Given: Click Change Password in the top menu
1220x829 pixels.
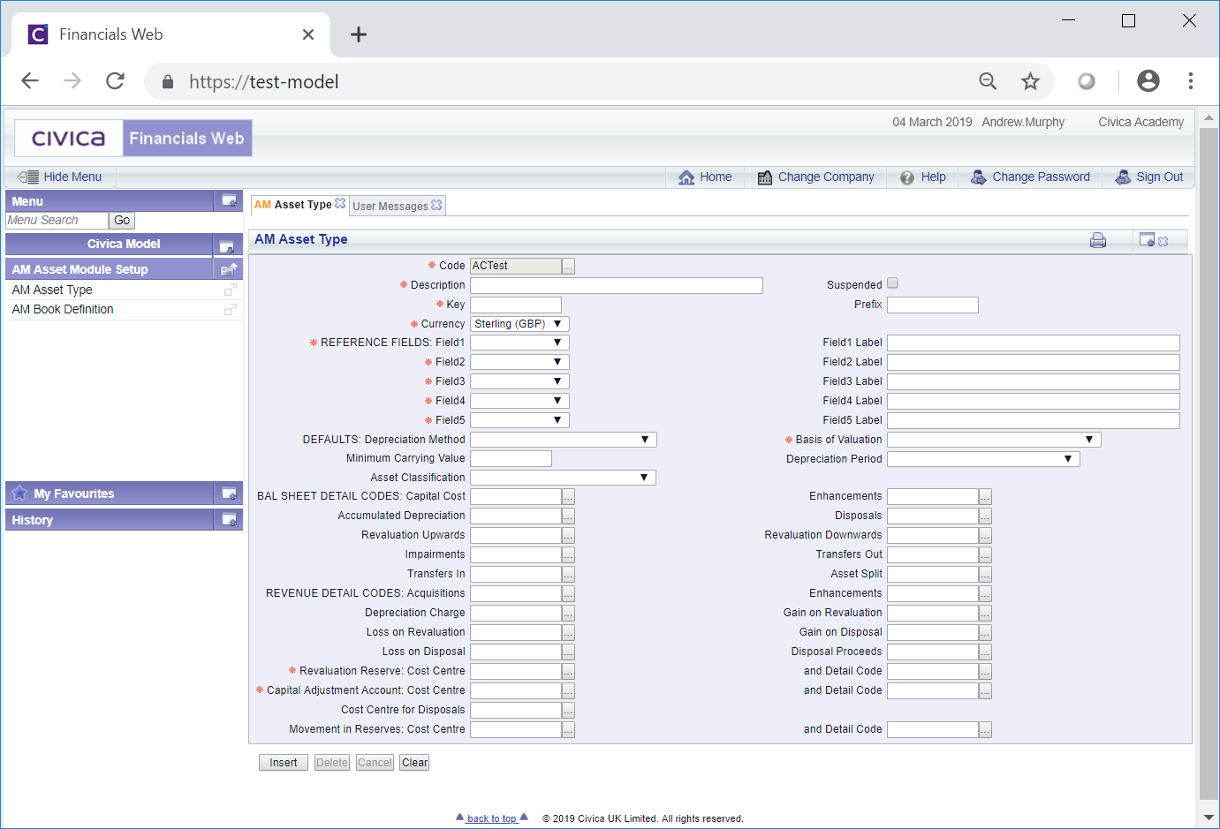Looking at the screenshot, I should 1030,177.
